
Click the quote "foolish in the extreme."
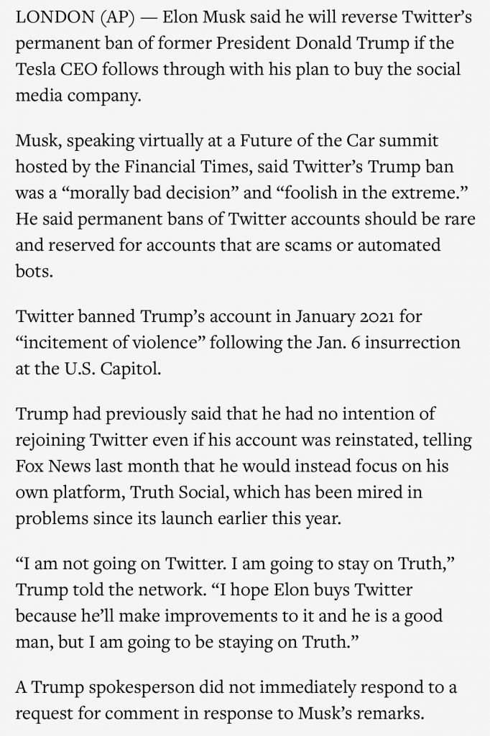point(366,193)
